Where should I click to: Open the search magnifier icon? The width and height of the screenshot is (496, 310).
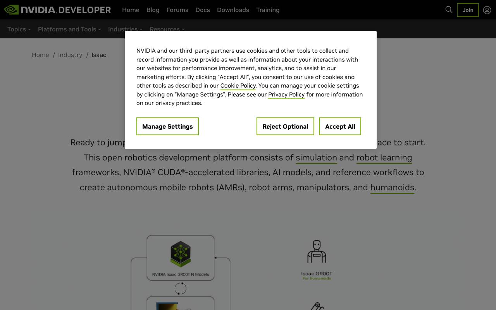pos(449,10)
